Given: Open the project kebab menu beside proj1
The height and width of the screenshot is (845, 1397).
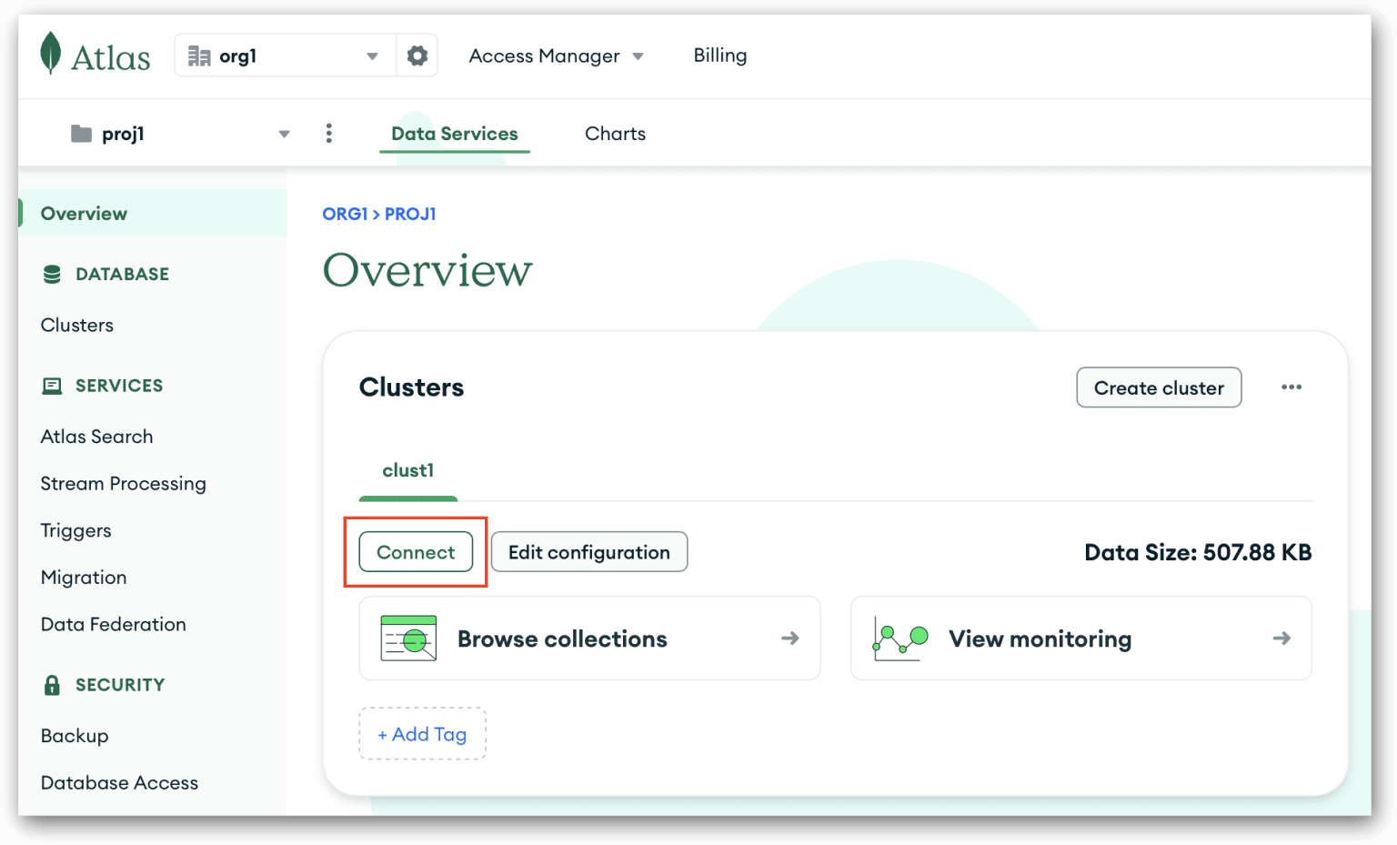Looking at the screenshot, I should (328, 133).
